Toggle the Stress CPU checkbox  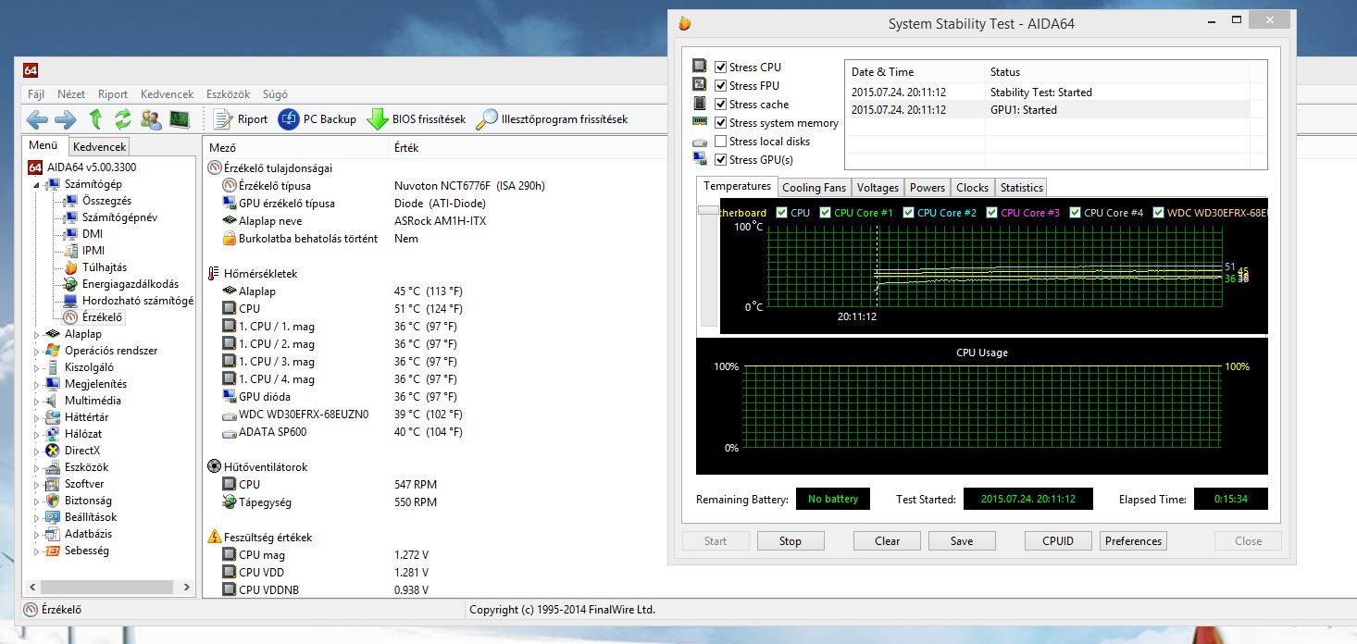[x=721, y=67]
